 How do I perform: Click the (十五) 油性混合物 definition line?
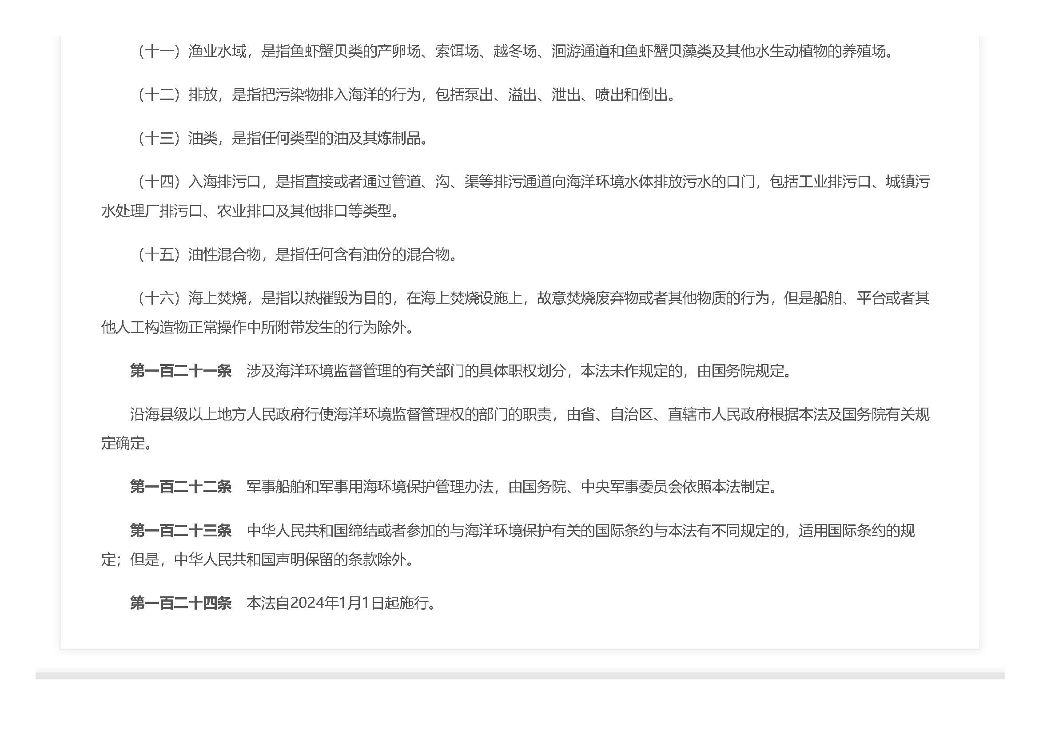[x=297, y=254]
